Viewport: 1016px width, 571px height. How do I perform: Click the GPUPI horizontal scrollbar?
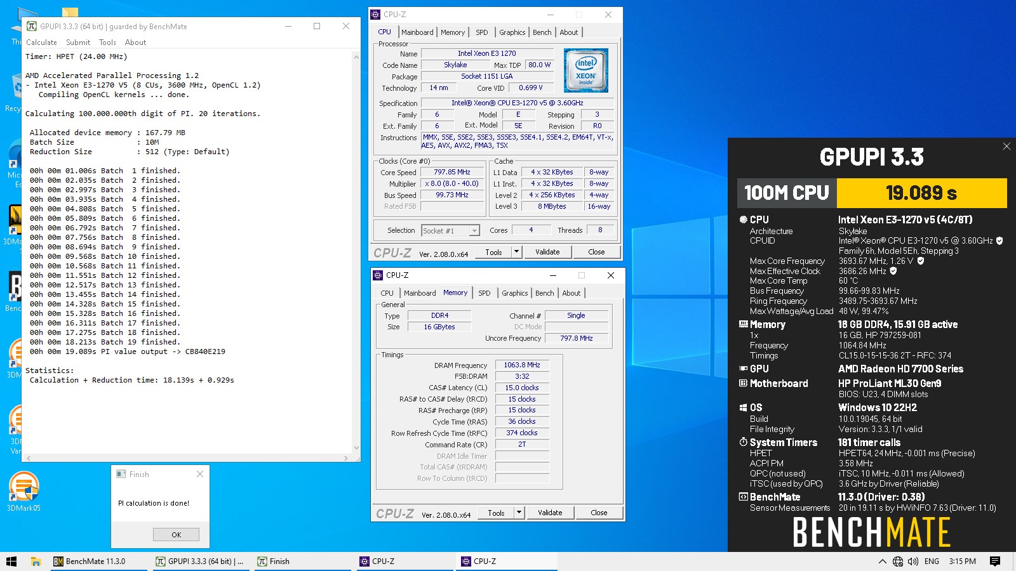point(187,457)
